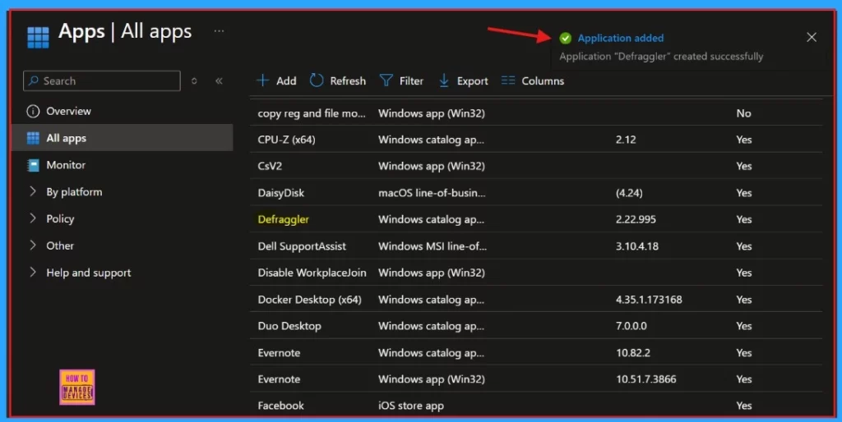The width and height of the screenshot is (842, 422).
Task: Click Windows app (Win32) type in CsV2 row
Action: (431, 166)
